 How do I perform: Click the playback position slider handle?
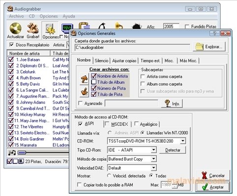tap(22, 153)
